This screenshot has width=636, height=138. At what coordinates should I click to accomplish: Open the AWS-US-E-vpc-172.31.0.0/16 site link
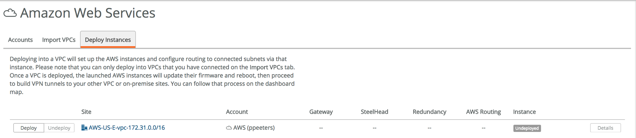tap(127, 128)
